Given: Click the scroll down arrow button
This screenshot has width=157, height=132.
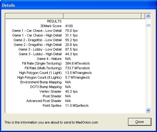Looking at the screenshot, I should pos(148,110).
